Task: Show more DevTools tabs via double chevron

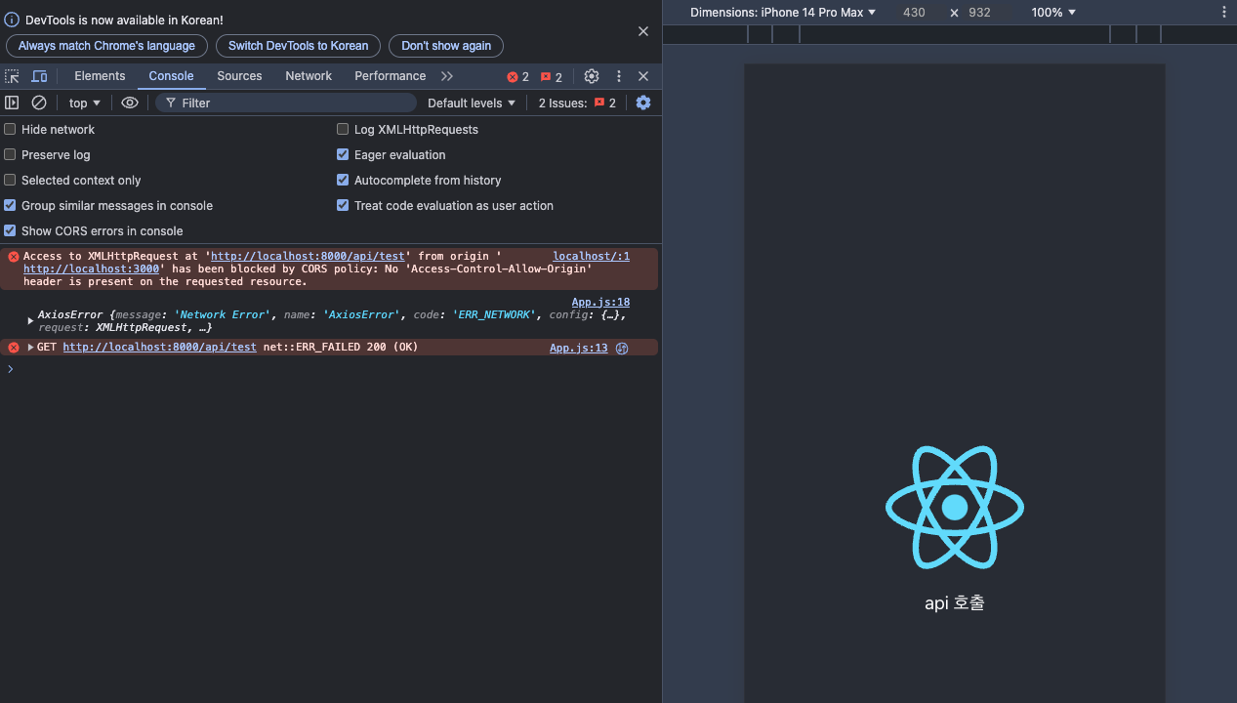Action: (447, 76)
